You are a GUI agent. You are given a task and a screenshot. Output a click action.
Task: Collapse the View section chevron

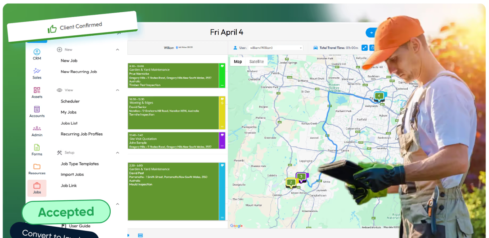[117, 90]
